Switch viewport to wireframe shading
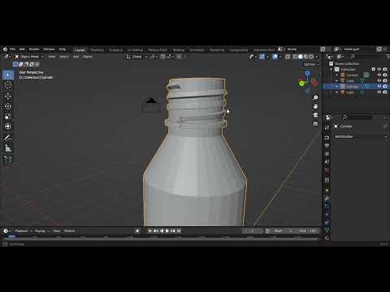The height and width of the screenshot is (292, 390). pos(295,57)
